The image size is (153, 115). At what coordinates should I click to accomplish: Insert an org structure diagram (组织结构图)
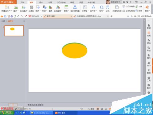click(x=75, y=9)
